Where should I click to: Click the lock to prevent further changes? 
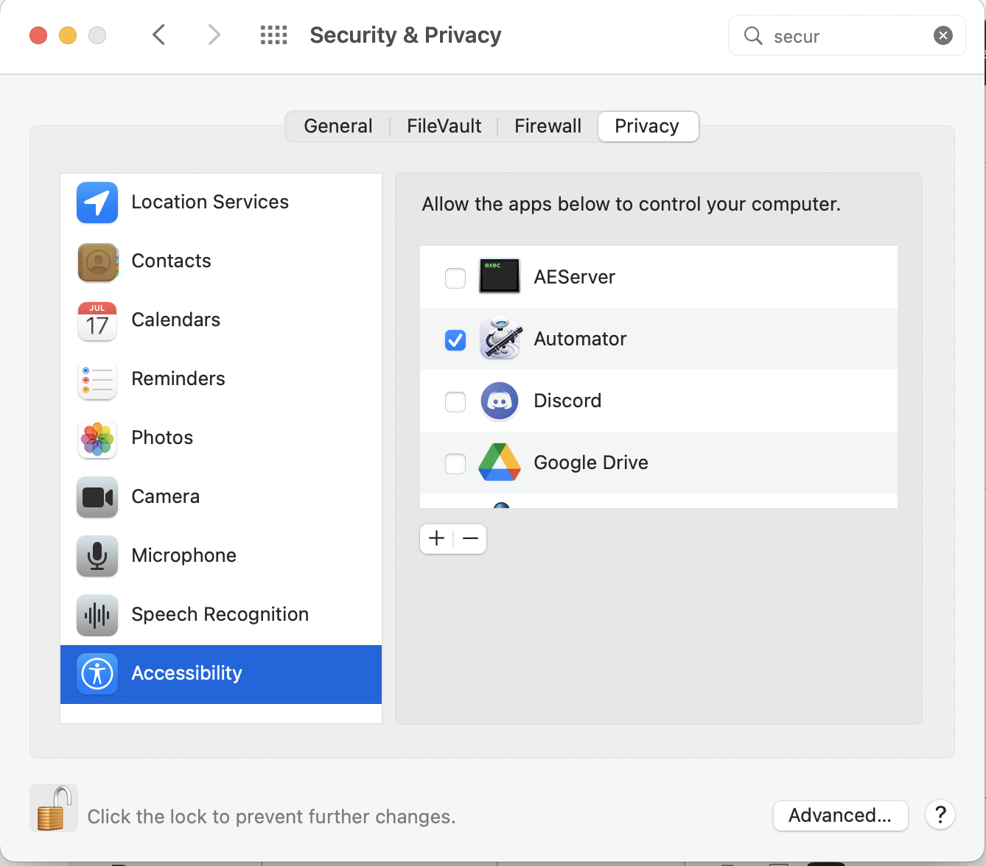(53, 807)
